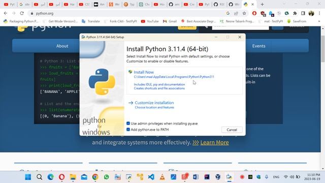Cancel the Python 3.11.4 setup
Viewport: 325px width, 183px height.
(232, 130)
